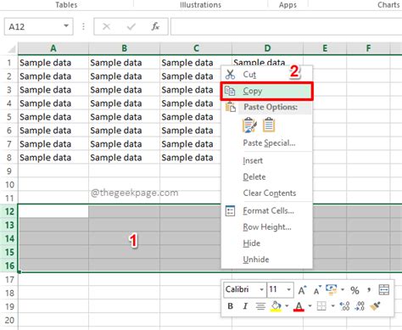Select row 12 header
The image size is (402, 330).
(9, 211)
